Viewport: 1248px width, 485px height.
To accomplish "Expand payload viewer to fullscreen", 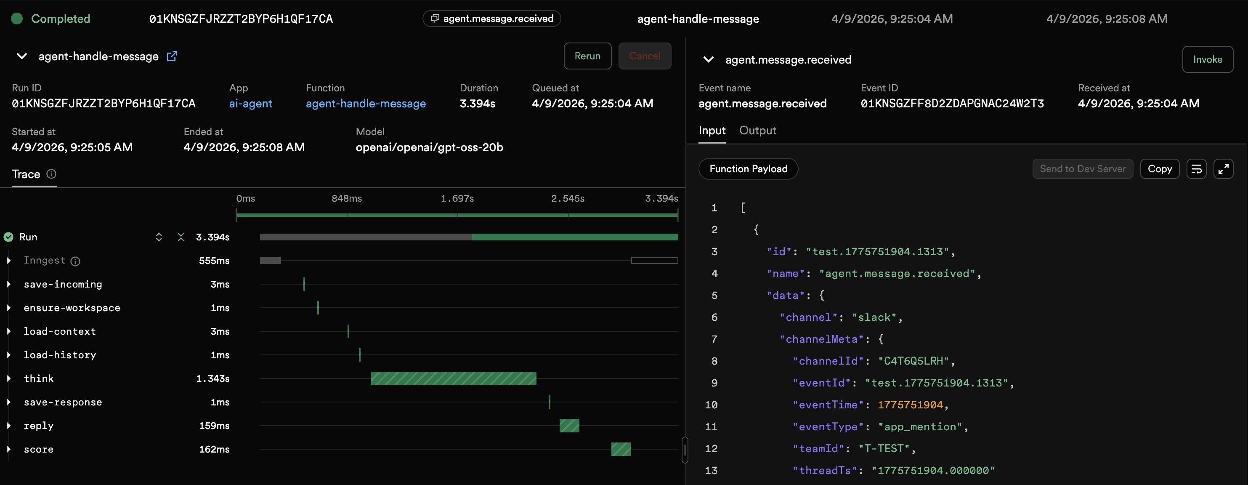I will tap(1223, 168).
